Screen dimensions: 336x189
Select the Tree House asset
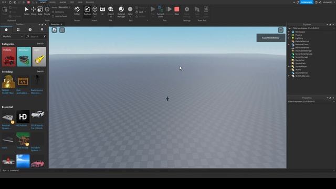[23, 141]
